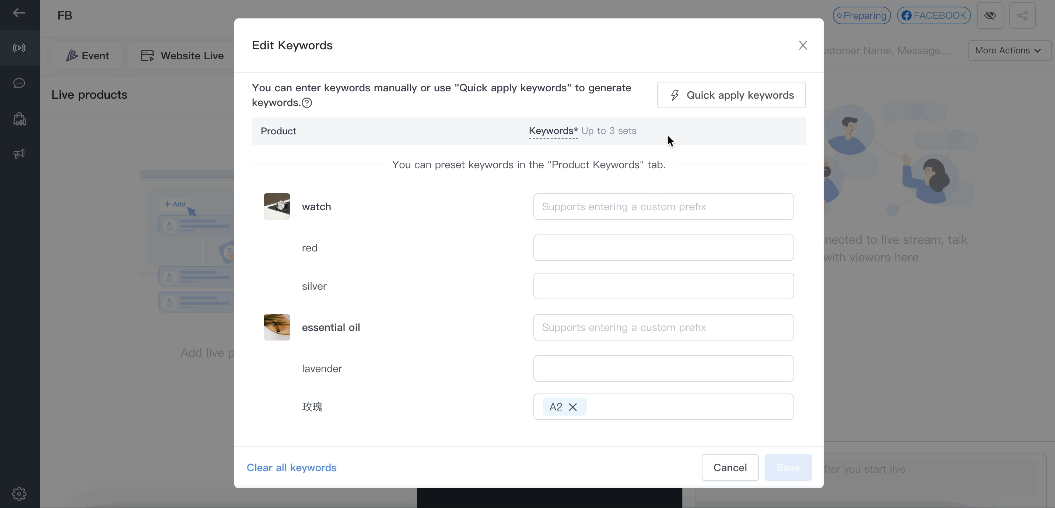Open the settings gear icon
The width and height of the screenshot is (1055, 508).
[x=19, y=494]
